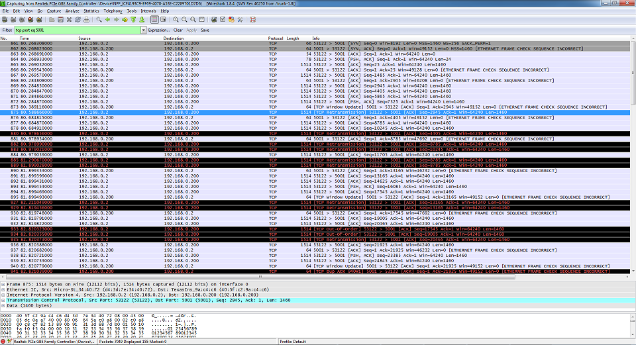Click the Profile: Default status entry
The height and width of the screenshot is (345, 636).
click(x=292, y=342)
